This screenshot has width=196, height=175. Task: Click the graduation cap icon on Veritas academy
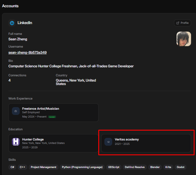(108, 142)
